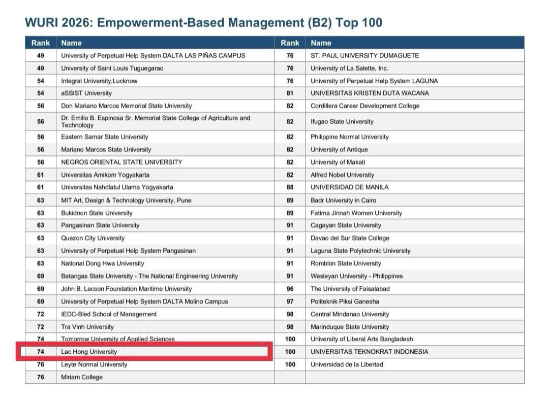The width and height of the screenshot is (549, 405).
Task: Click rank 81 cell
Action: point(290,93)
